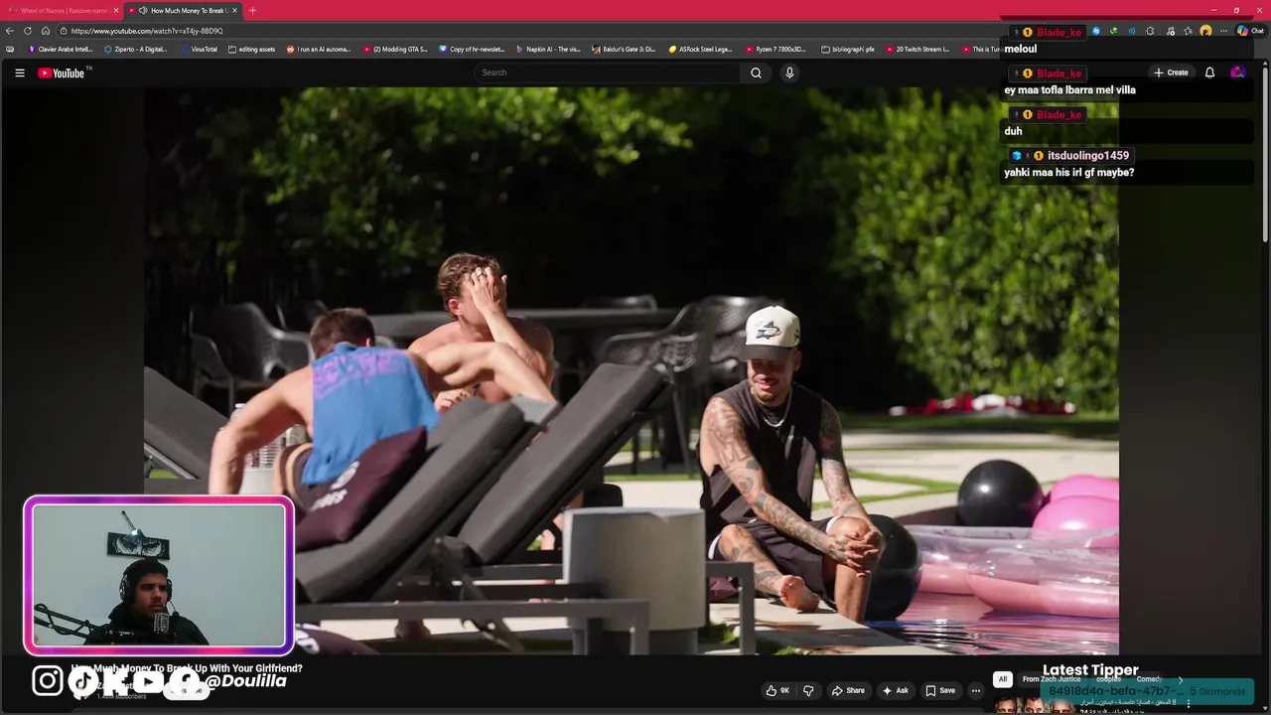Select the All filter chip

point(1003,679)
